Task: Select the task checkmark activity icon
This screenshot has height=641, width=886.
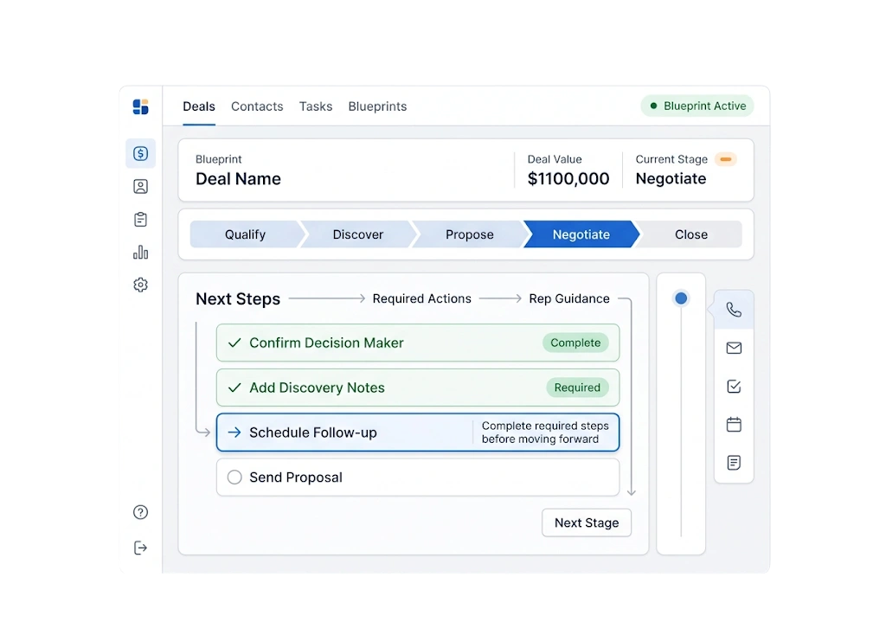Action: point(734,387)
